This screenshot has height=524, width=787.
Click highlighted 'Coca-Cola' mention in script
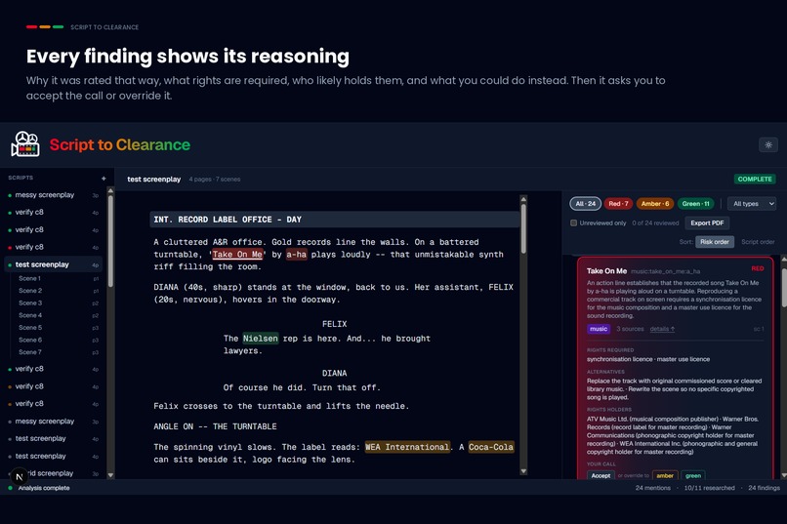491,447
